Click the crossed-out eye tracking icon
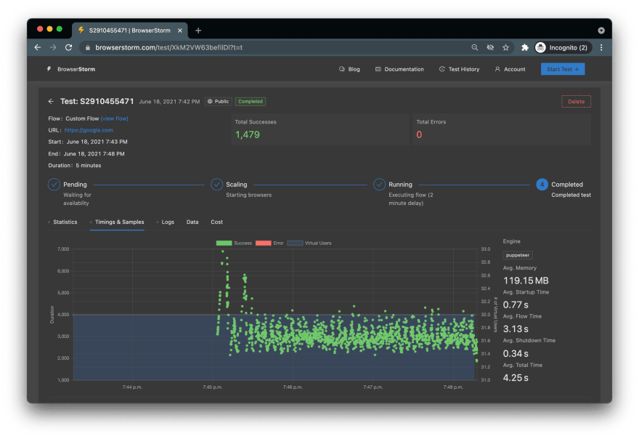 [x=490, y=48]
